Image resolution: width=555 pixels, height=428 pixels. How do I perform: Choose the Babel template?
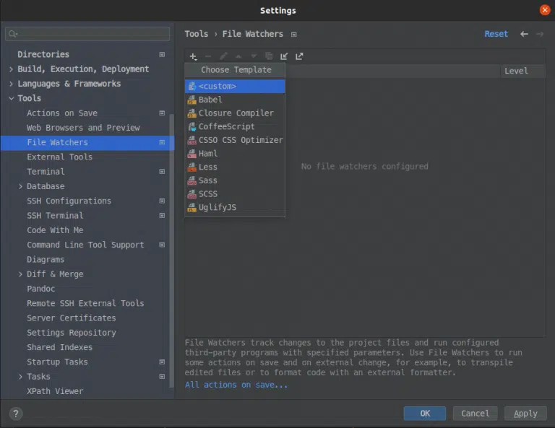coord(235,100)
